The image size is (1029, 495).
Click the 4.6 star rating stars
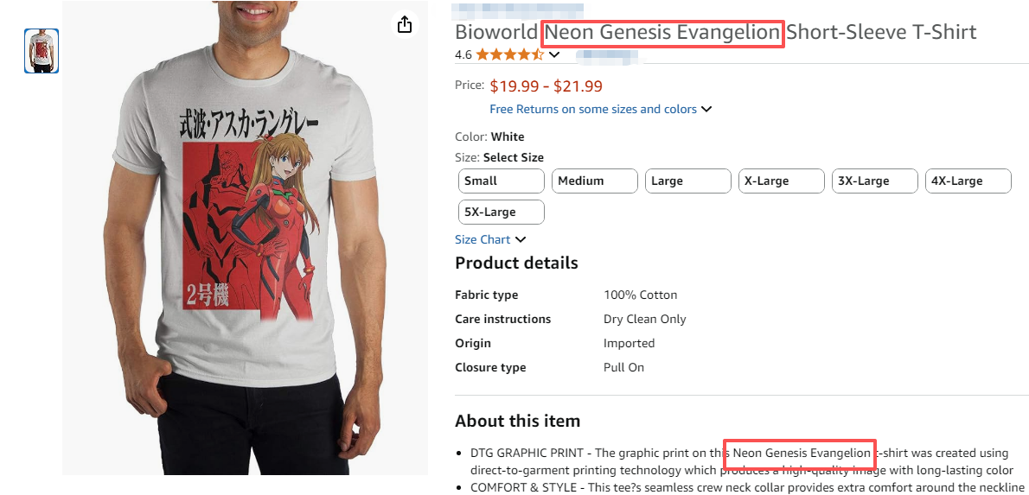click(509, 54)
